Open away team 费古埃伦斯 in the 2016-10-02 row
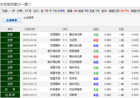Viewport: 140px width, 98px height. [76, 35]
